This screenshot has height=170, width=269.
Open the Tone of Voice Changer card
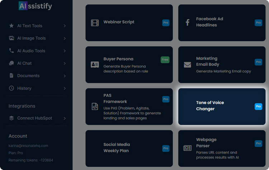(222, 106)
